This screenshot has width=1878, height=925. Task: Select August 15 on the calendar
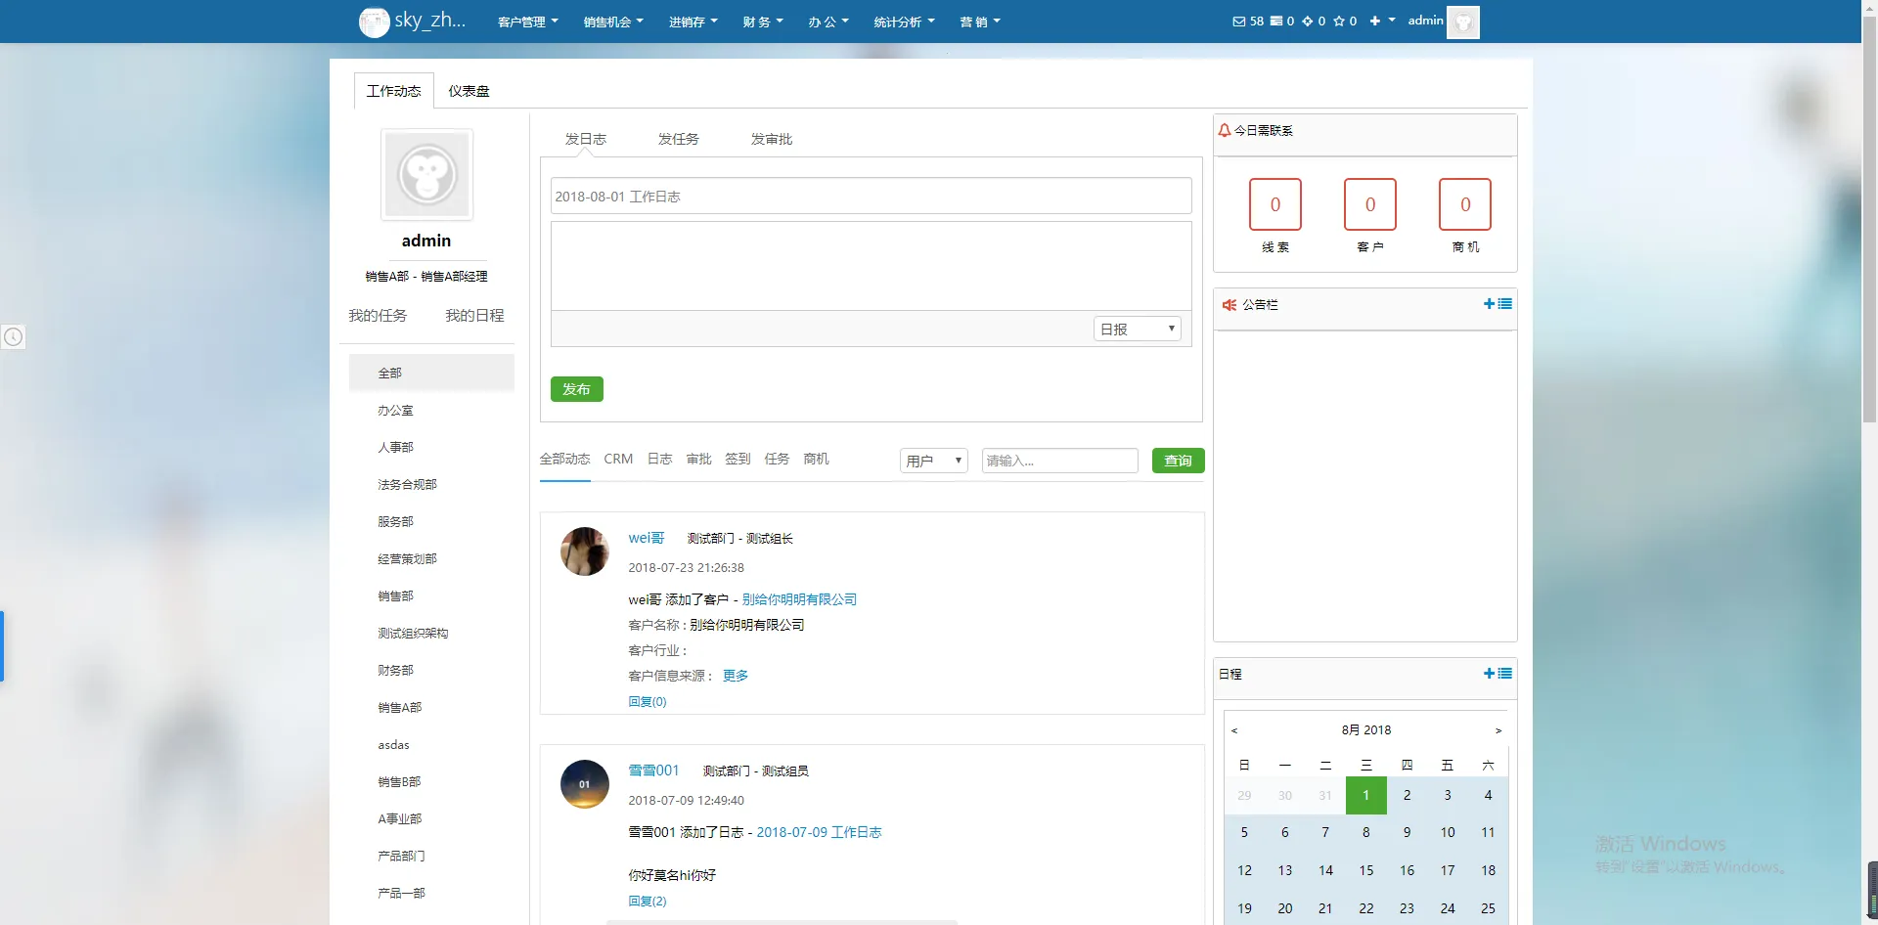[x=1366, y=870]
